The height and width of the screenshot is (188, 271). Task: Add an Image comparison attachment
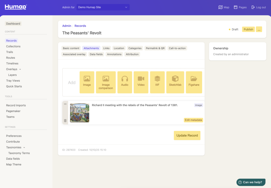pos(106,82)
